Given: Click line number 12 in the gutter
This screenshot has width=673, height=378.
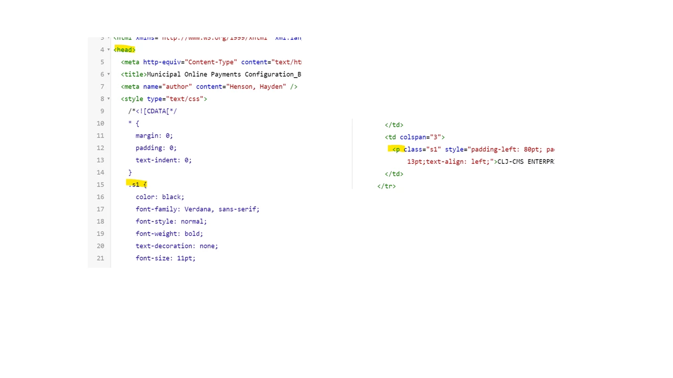Looking at the screenshot, I should (100, 148).
